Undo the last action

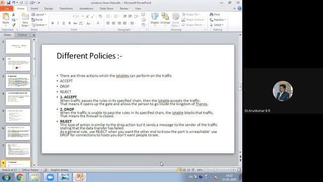(x=14, y=3)
